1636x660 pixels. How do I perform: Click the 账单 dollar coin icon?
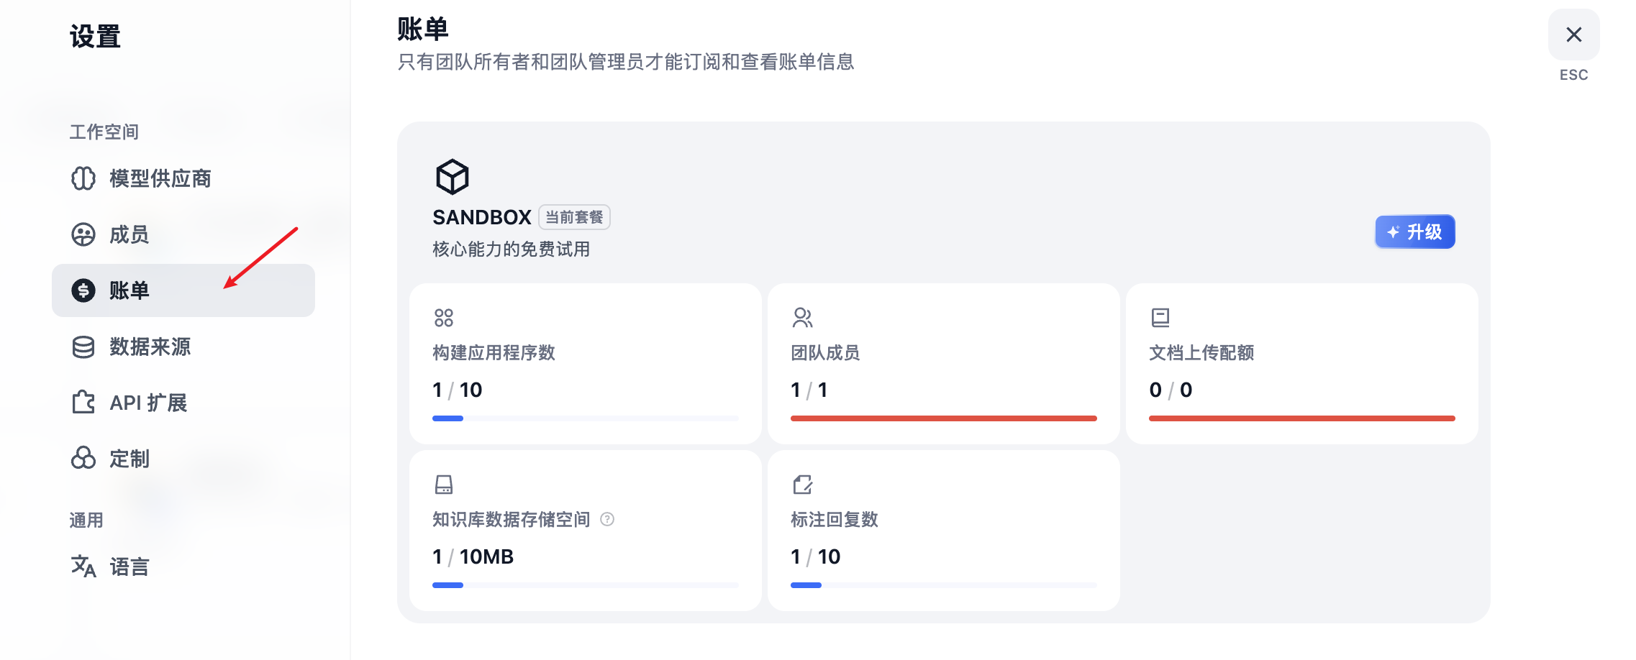(83, 290)
